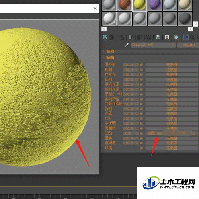Click the 凹凸 amount spinner arrows
Screen dimensions: 199x199
[137, 133]
